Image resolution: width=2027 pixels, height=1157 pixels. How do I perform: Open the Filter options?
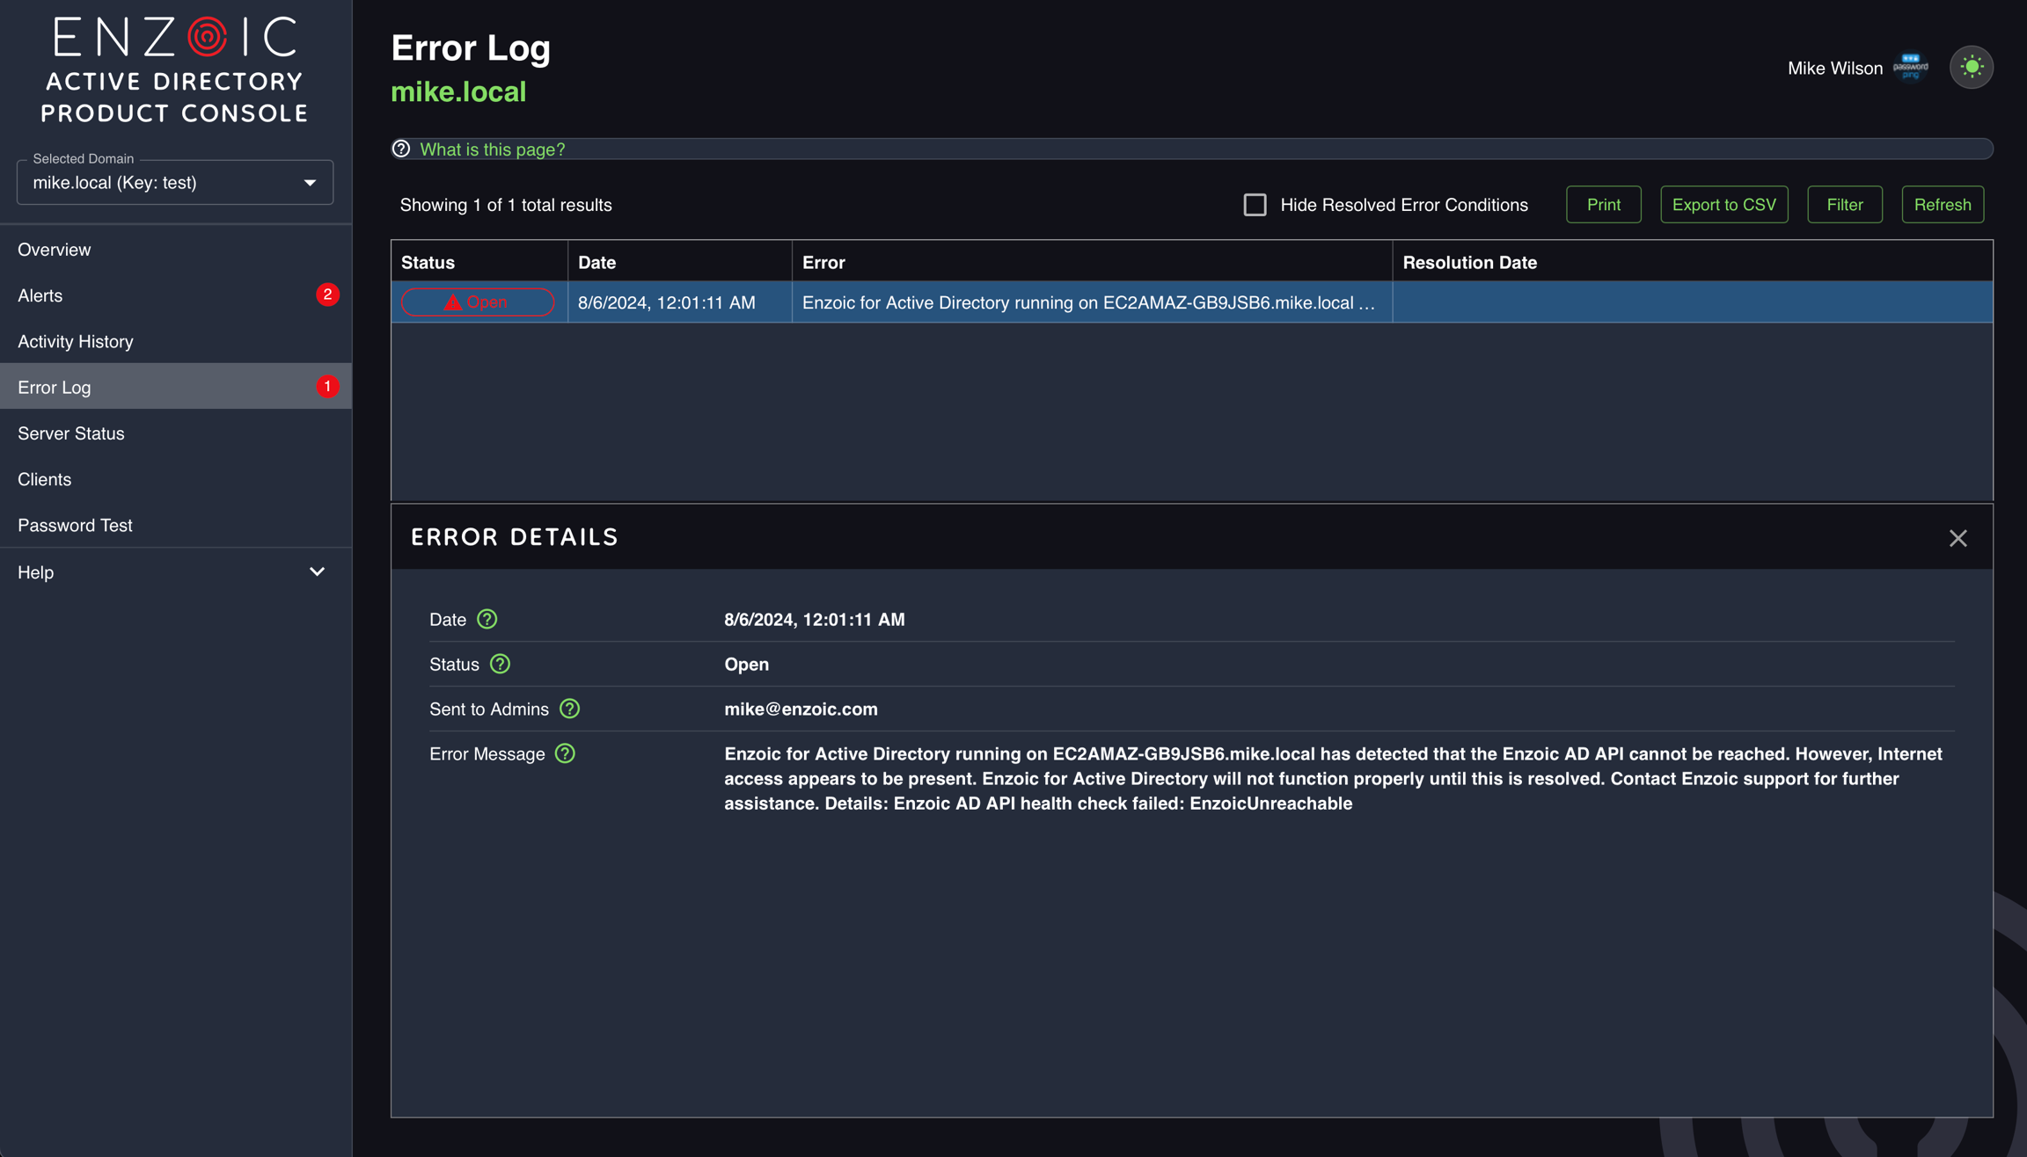[1844, 205]
